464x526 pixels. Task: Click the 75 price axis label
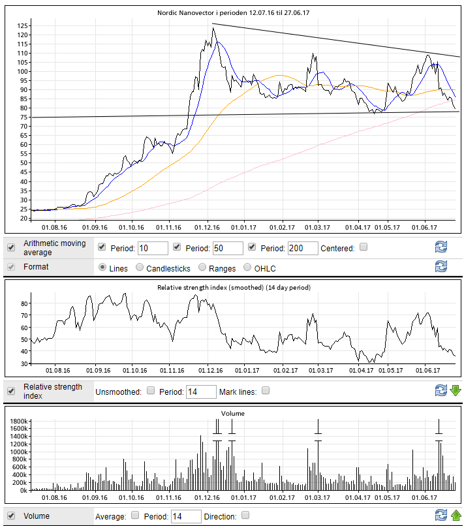(x=24, y=117)
